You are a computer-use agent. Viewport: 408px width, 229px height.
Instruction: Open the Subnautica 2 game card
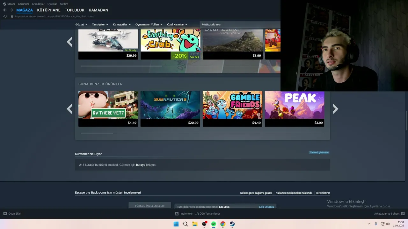[x=170, y=109]
